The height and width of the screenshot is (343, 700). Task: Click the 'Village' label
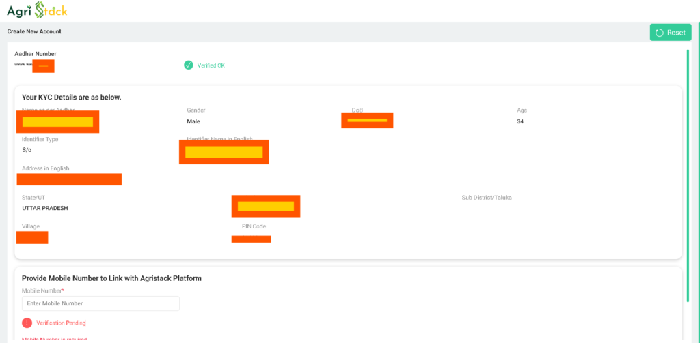(x=31, y=226)
